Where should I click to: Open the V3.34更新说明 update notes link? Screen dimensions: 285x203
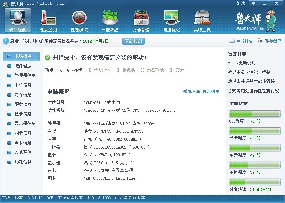click(242, 63)
